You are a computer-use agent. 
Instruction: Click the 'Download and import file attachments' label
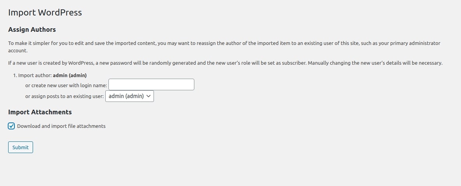pyautogui.click(x=61, y=126)
